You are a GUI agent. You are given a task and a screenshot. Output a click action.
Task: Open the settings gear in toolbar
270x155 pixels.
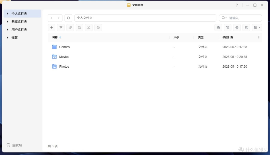[x=237, y=28]
